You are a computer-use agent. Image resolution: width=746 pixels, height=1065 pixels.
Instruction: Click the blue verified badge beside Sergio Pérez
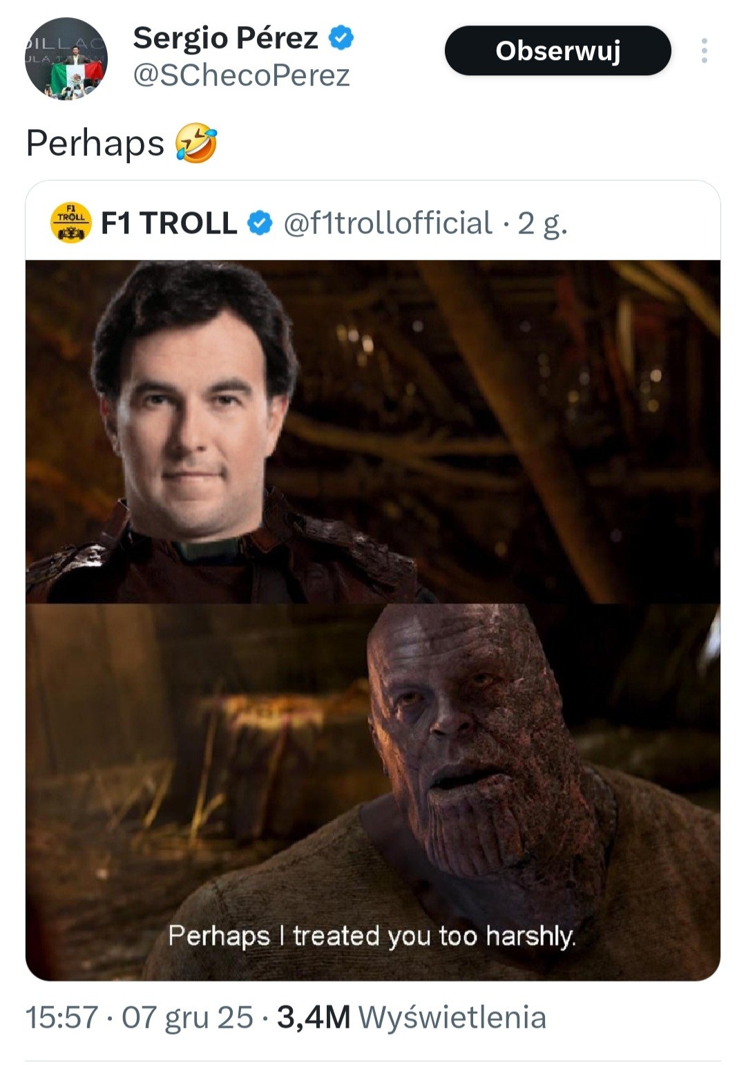(340, 38)
